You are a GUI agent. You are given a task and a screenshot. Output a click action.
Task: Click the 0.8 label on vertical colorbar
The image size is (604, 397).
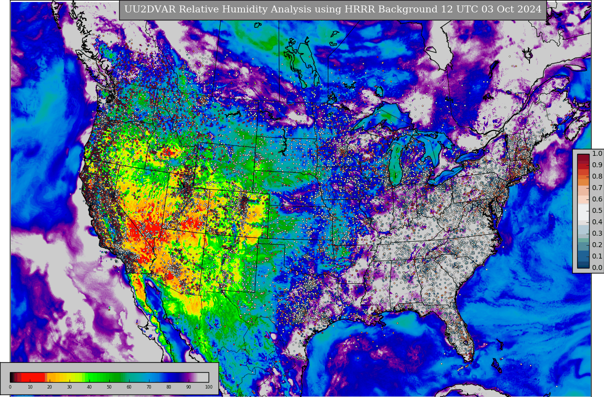(x=597, y=177)
